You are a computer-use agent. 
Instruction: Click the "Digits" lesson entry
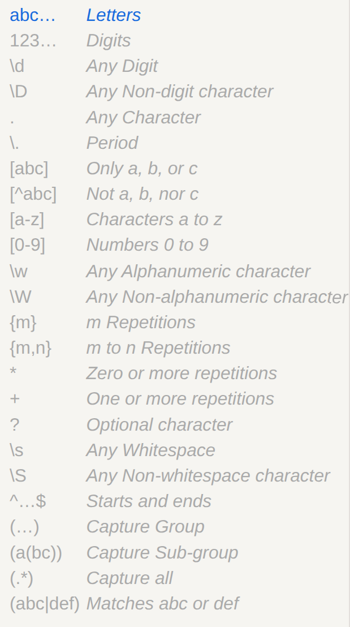[x=108, y=41]
